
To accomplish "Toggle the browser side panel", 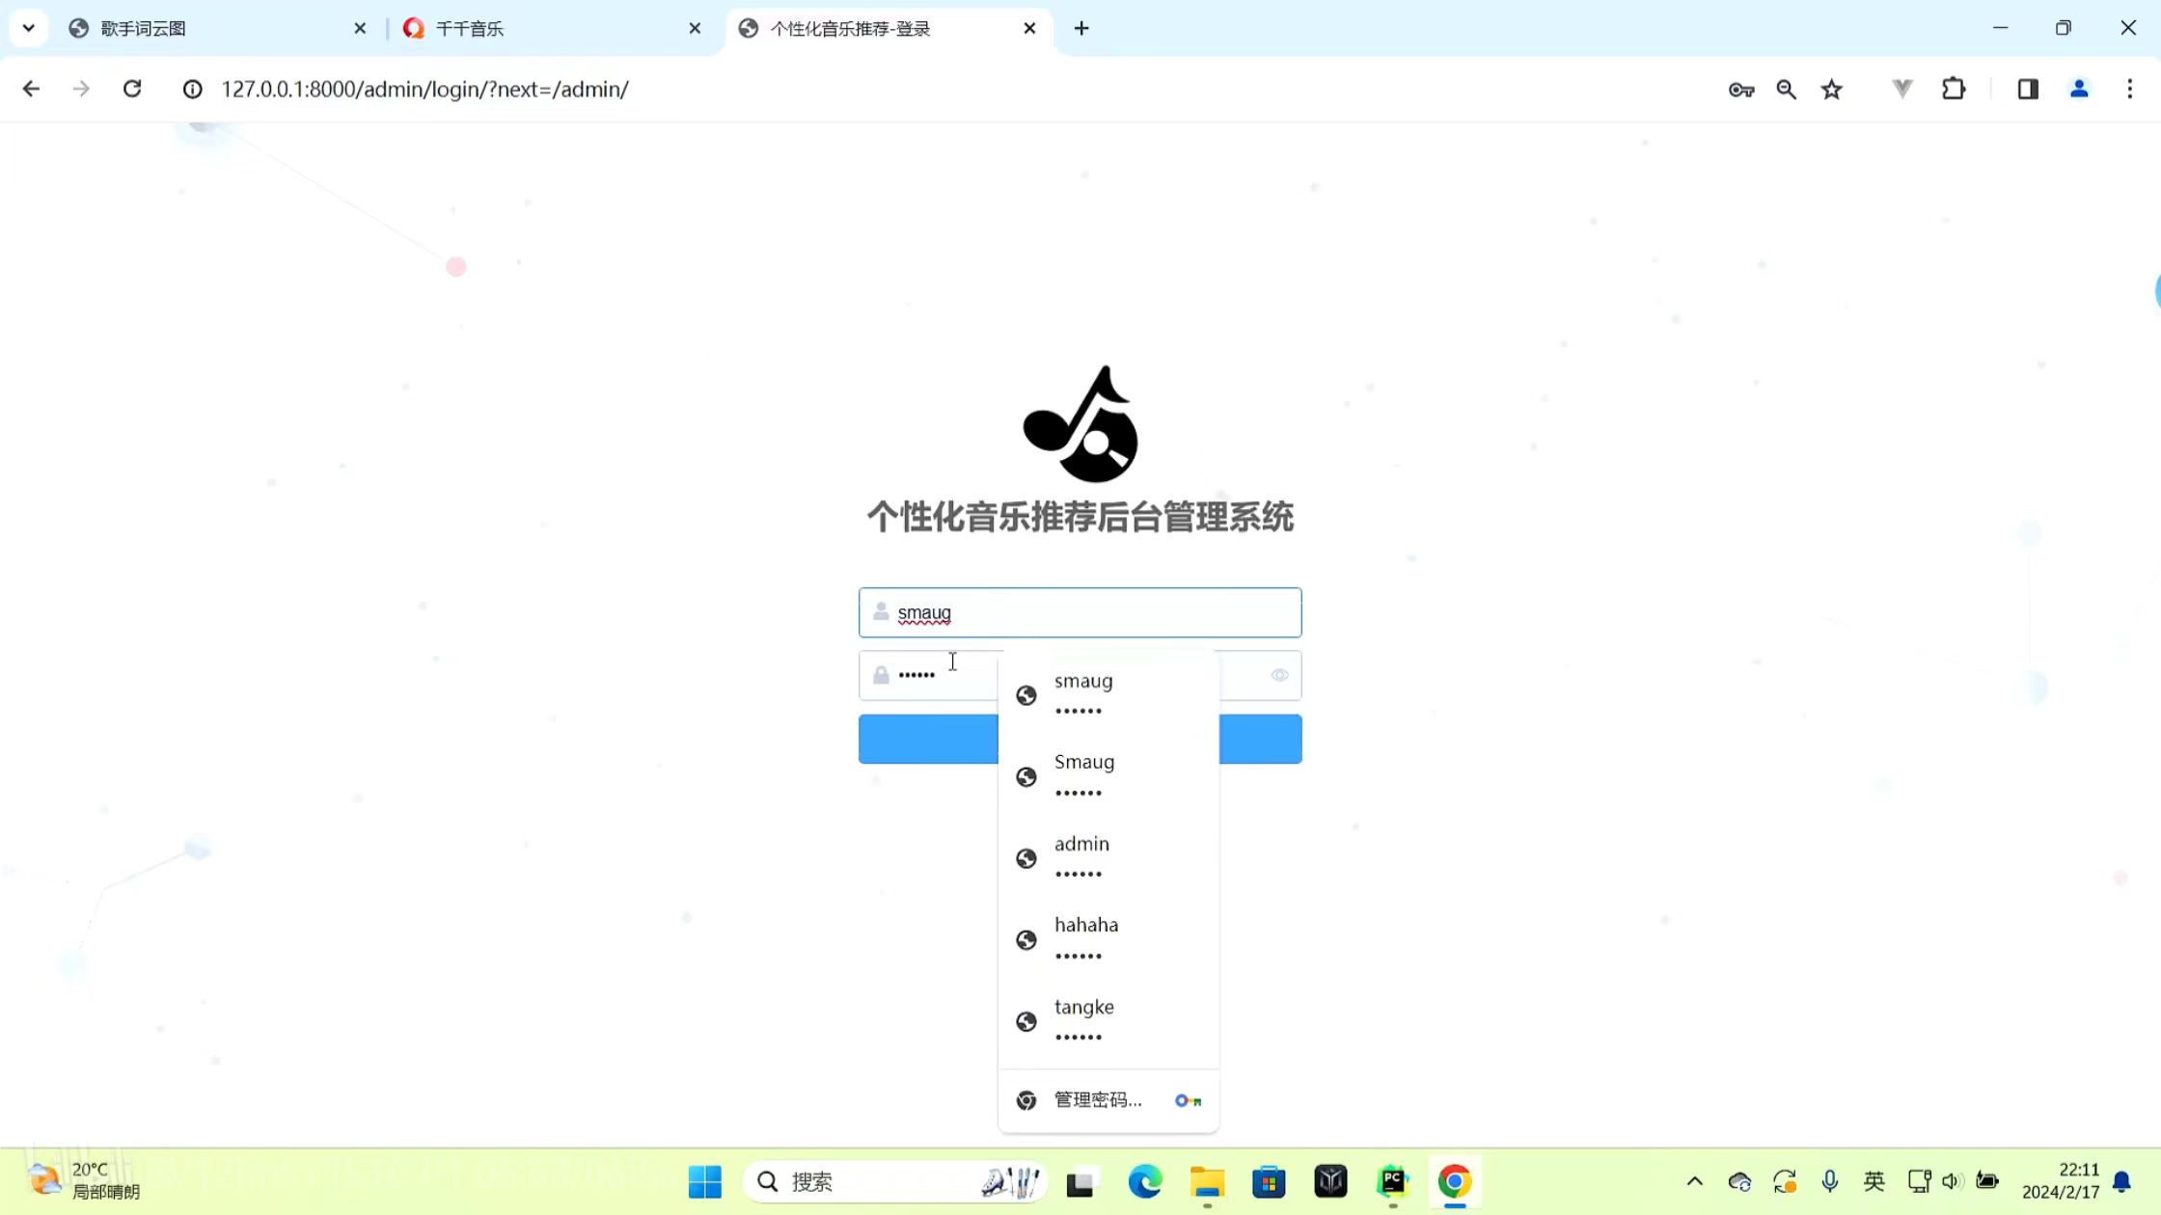I will [x=2028, y=90].
